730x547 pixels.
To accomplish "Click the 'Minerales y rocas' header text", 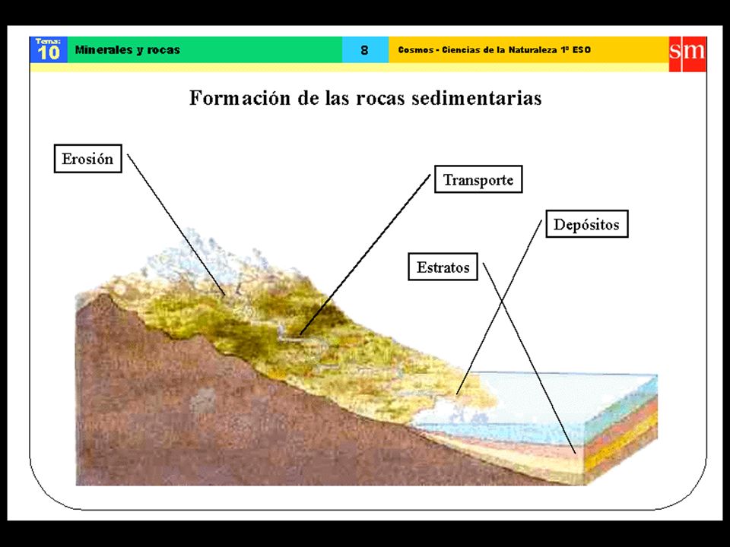I will tap(127, 50).
